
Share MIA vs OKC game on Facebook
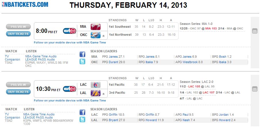click(82, 54)
